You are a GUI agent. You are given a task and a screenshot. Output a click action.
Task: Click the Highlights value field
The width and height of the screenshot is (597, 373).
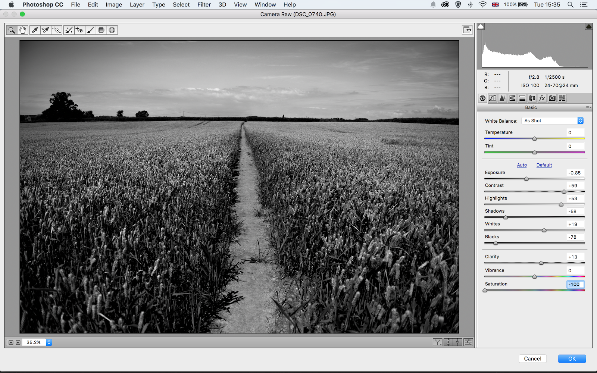click(575, 198)
